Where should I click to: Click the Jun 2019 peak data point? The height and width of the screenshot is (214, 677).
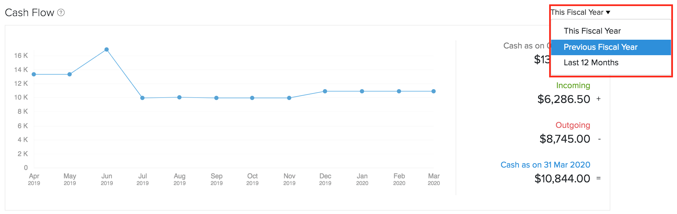107,49
